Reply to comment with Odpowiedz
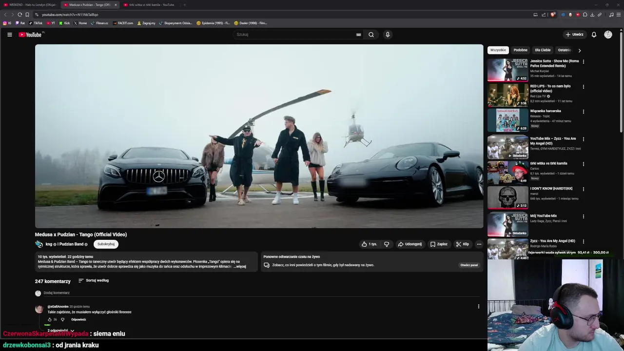The image size is (624, 351). (78, 320)
